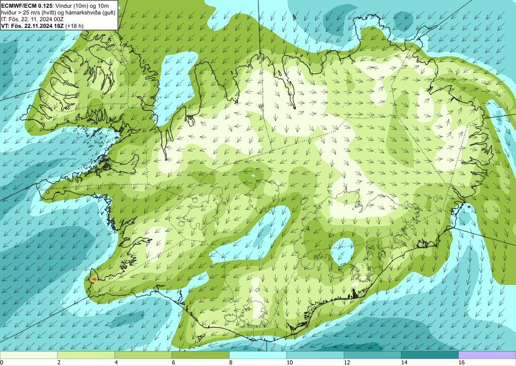Click the purple above-16 m/s legend swatch
Screen dimensions: 516x366
(x=488, y=355)
